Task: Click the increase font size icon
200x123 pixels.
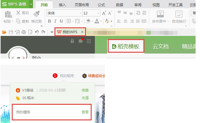Action: (x=104, y=13)
